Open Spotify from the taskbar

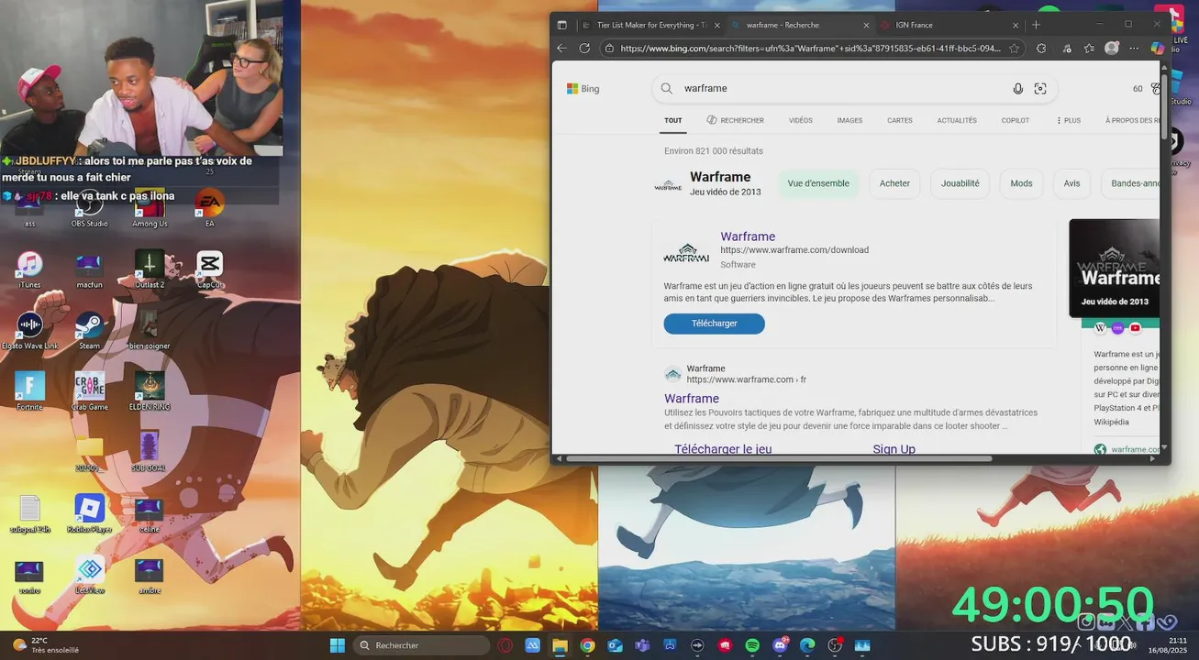[x=752, y=645]
